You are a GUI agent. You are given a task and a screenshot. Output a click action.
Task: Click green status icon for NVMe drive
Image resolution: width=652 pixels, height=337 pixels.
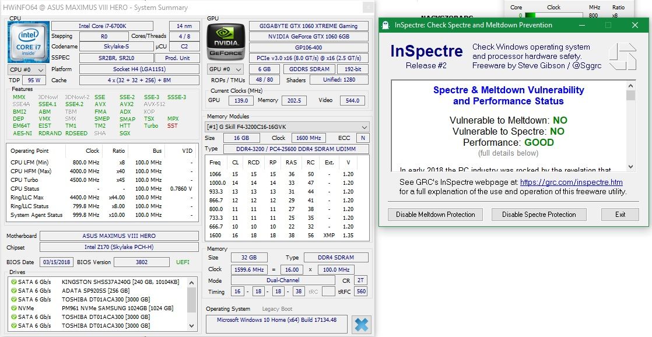pyautogui.click(x=14, y=308)
